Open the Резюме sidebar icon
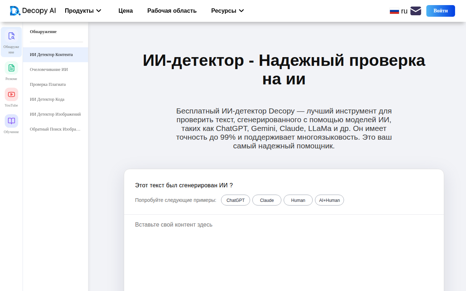This screenshot has height=291, width=466. (x=11, y=71)
